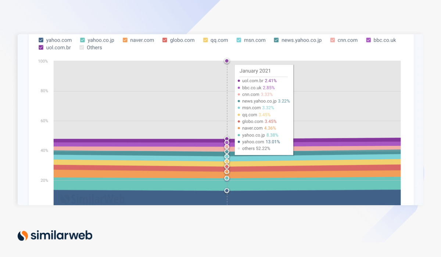Screen dimensions: 441x257
Task: Click the yahoo.co.jp data point marker
Action: (x=227, y=178)
